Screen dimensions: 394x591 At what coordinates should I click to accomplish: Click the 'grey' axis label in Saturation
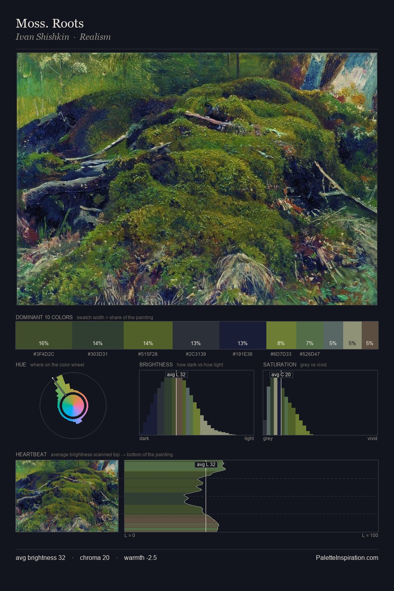tap(268, 439)
